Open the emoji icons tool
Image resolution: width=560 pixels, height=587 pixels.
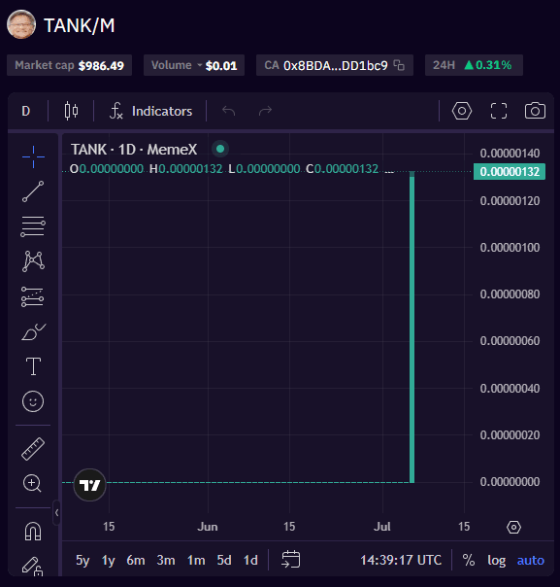coord(33,401)
